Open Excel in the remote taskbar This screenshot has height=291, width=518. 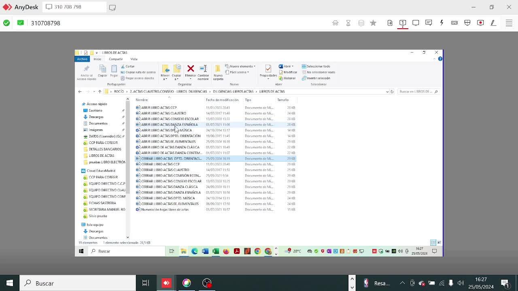pyautogui.click(x=216, y=251)
